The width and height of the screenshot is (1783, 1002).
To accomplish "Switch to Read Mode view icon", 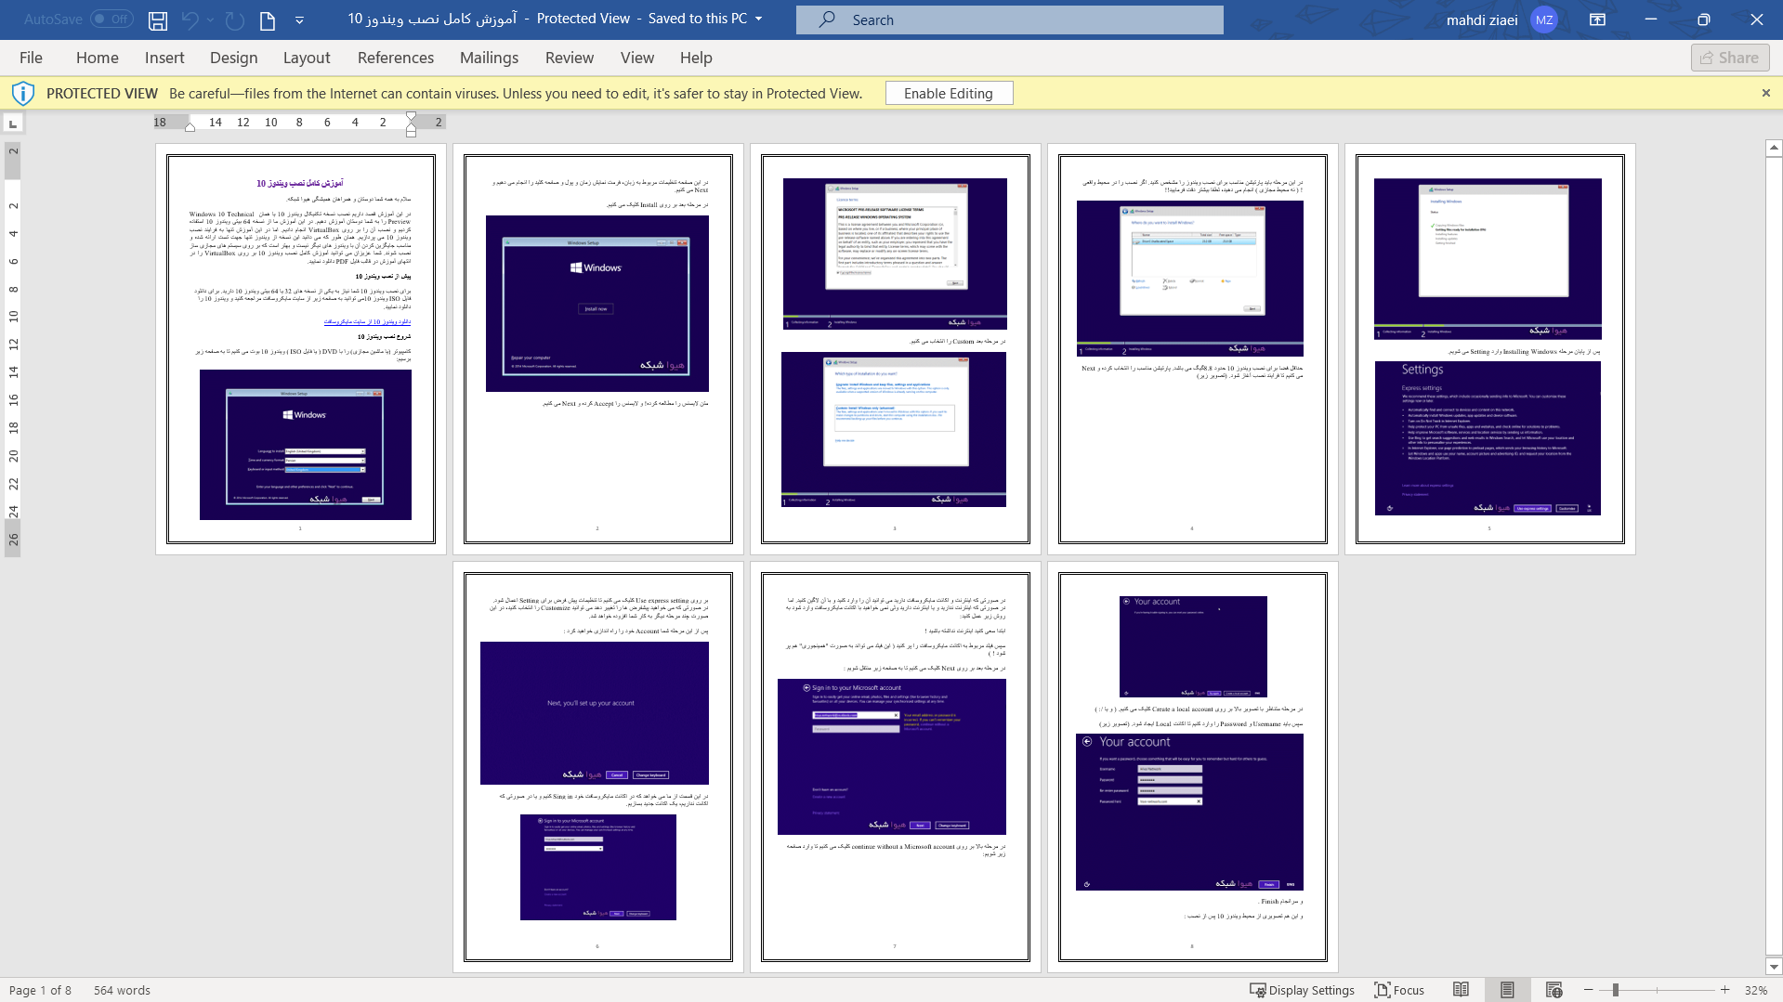I will (1461, 990).
